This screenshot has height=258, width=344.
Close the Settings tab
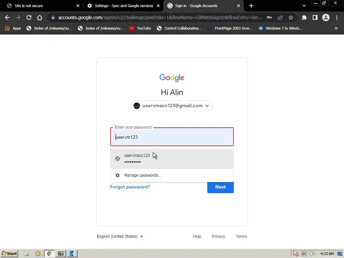158,6
